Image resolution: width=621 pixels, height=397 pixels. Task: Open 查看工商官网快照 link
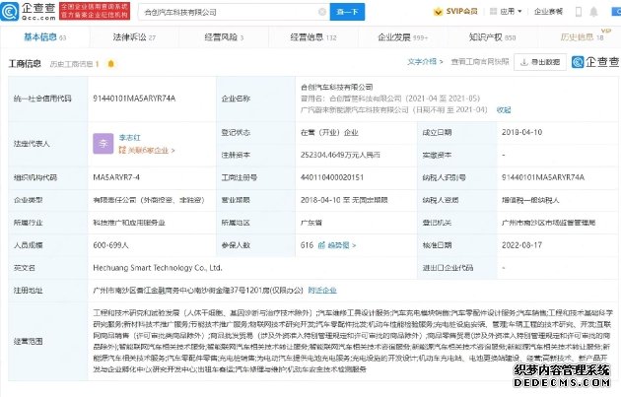(480, 62)
